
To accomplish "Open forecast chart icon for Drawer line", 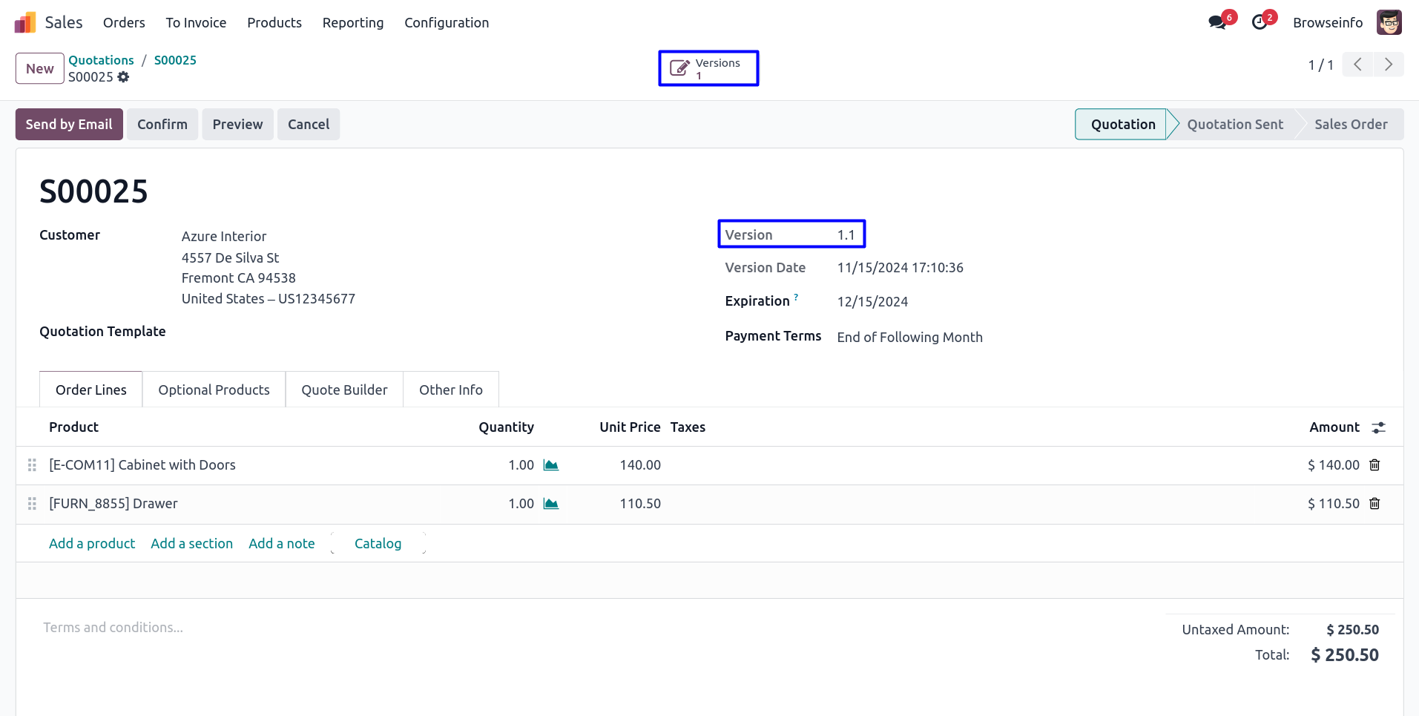I will click(550, 504).
